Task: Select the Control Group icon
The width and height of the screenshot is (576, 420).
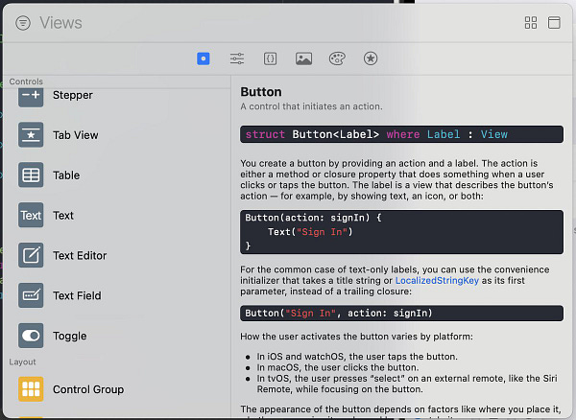Action: click(31, 388)
